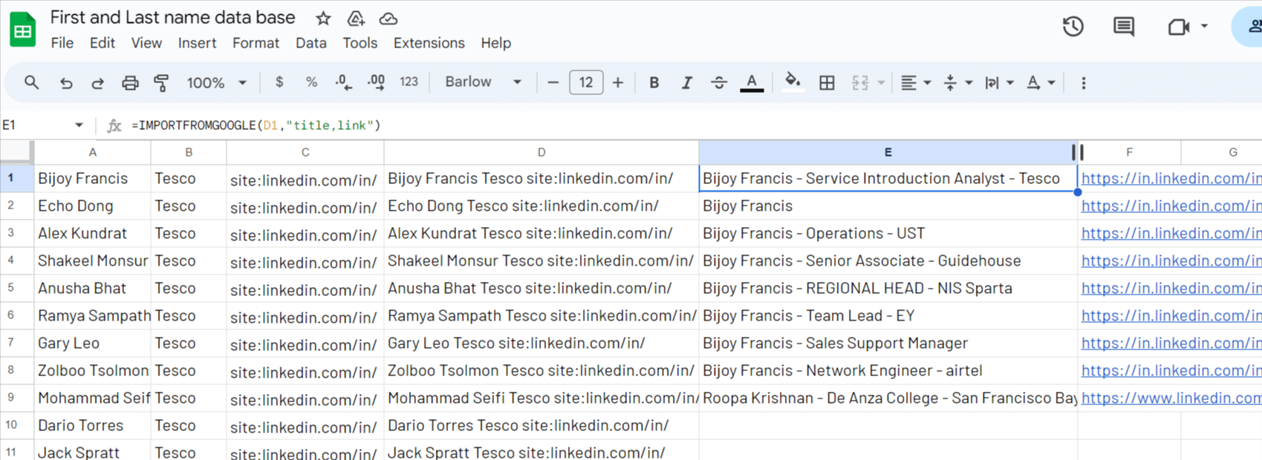The height and width of the screenshot is (460, 1262).
Task: Open the comments panel icon
Action: [x=1123, y=27]
